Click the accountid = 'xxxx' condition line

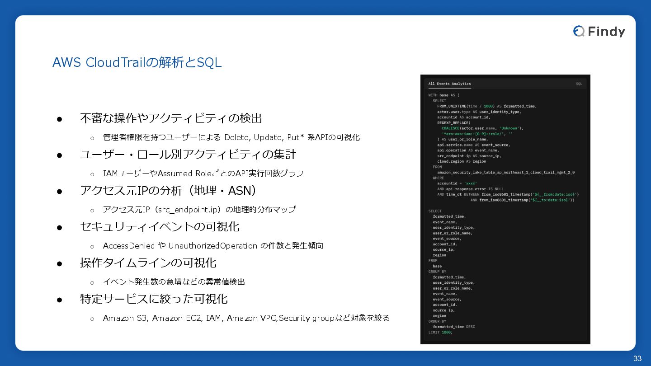(x=457, y=183)
